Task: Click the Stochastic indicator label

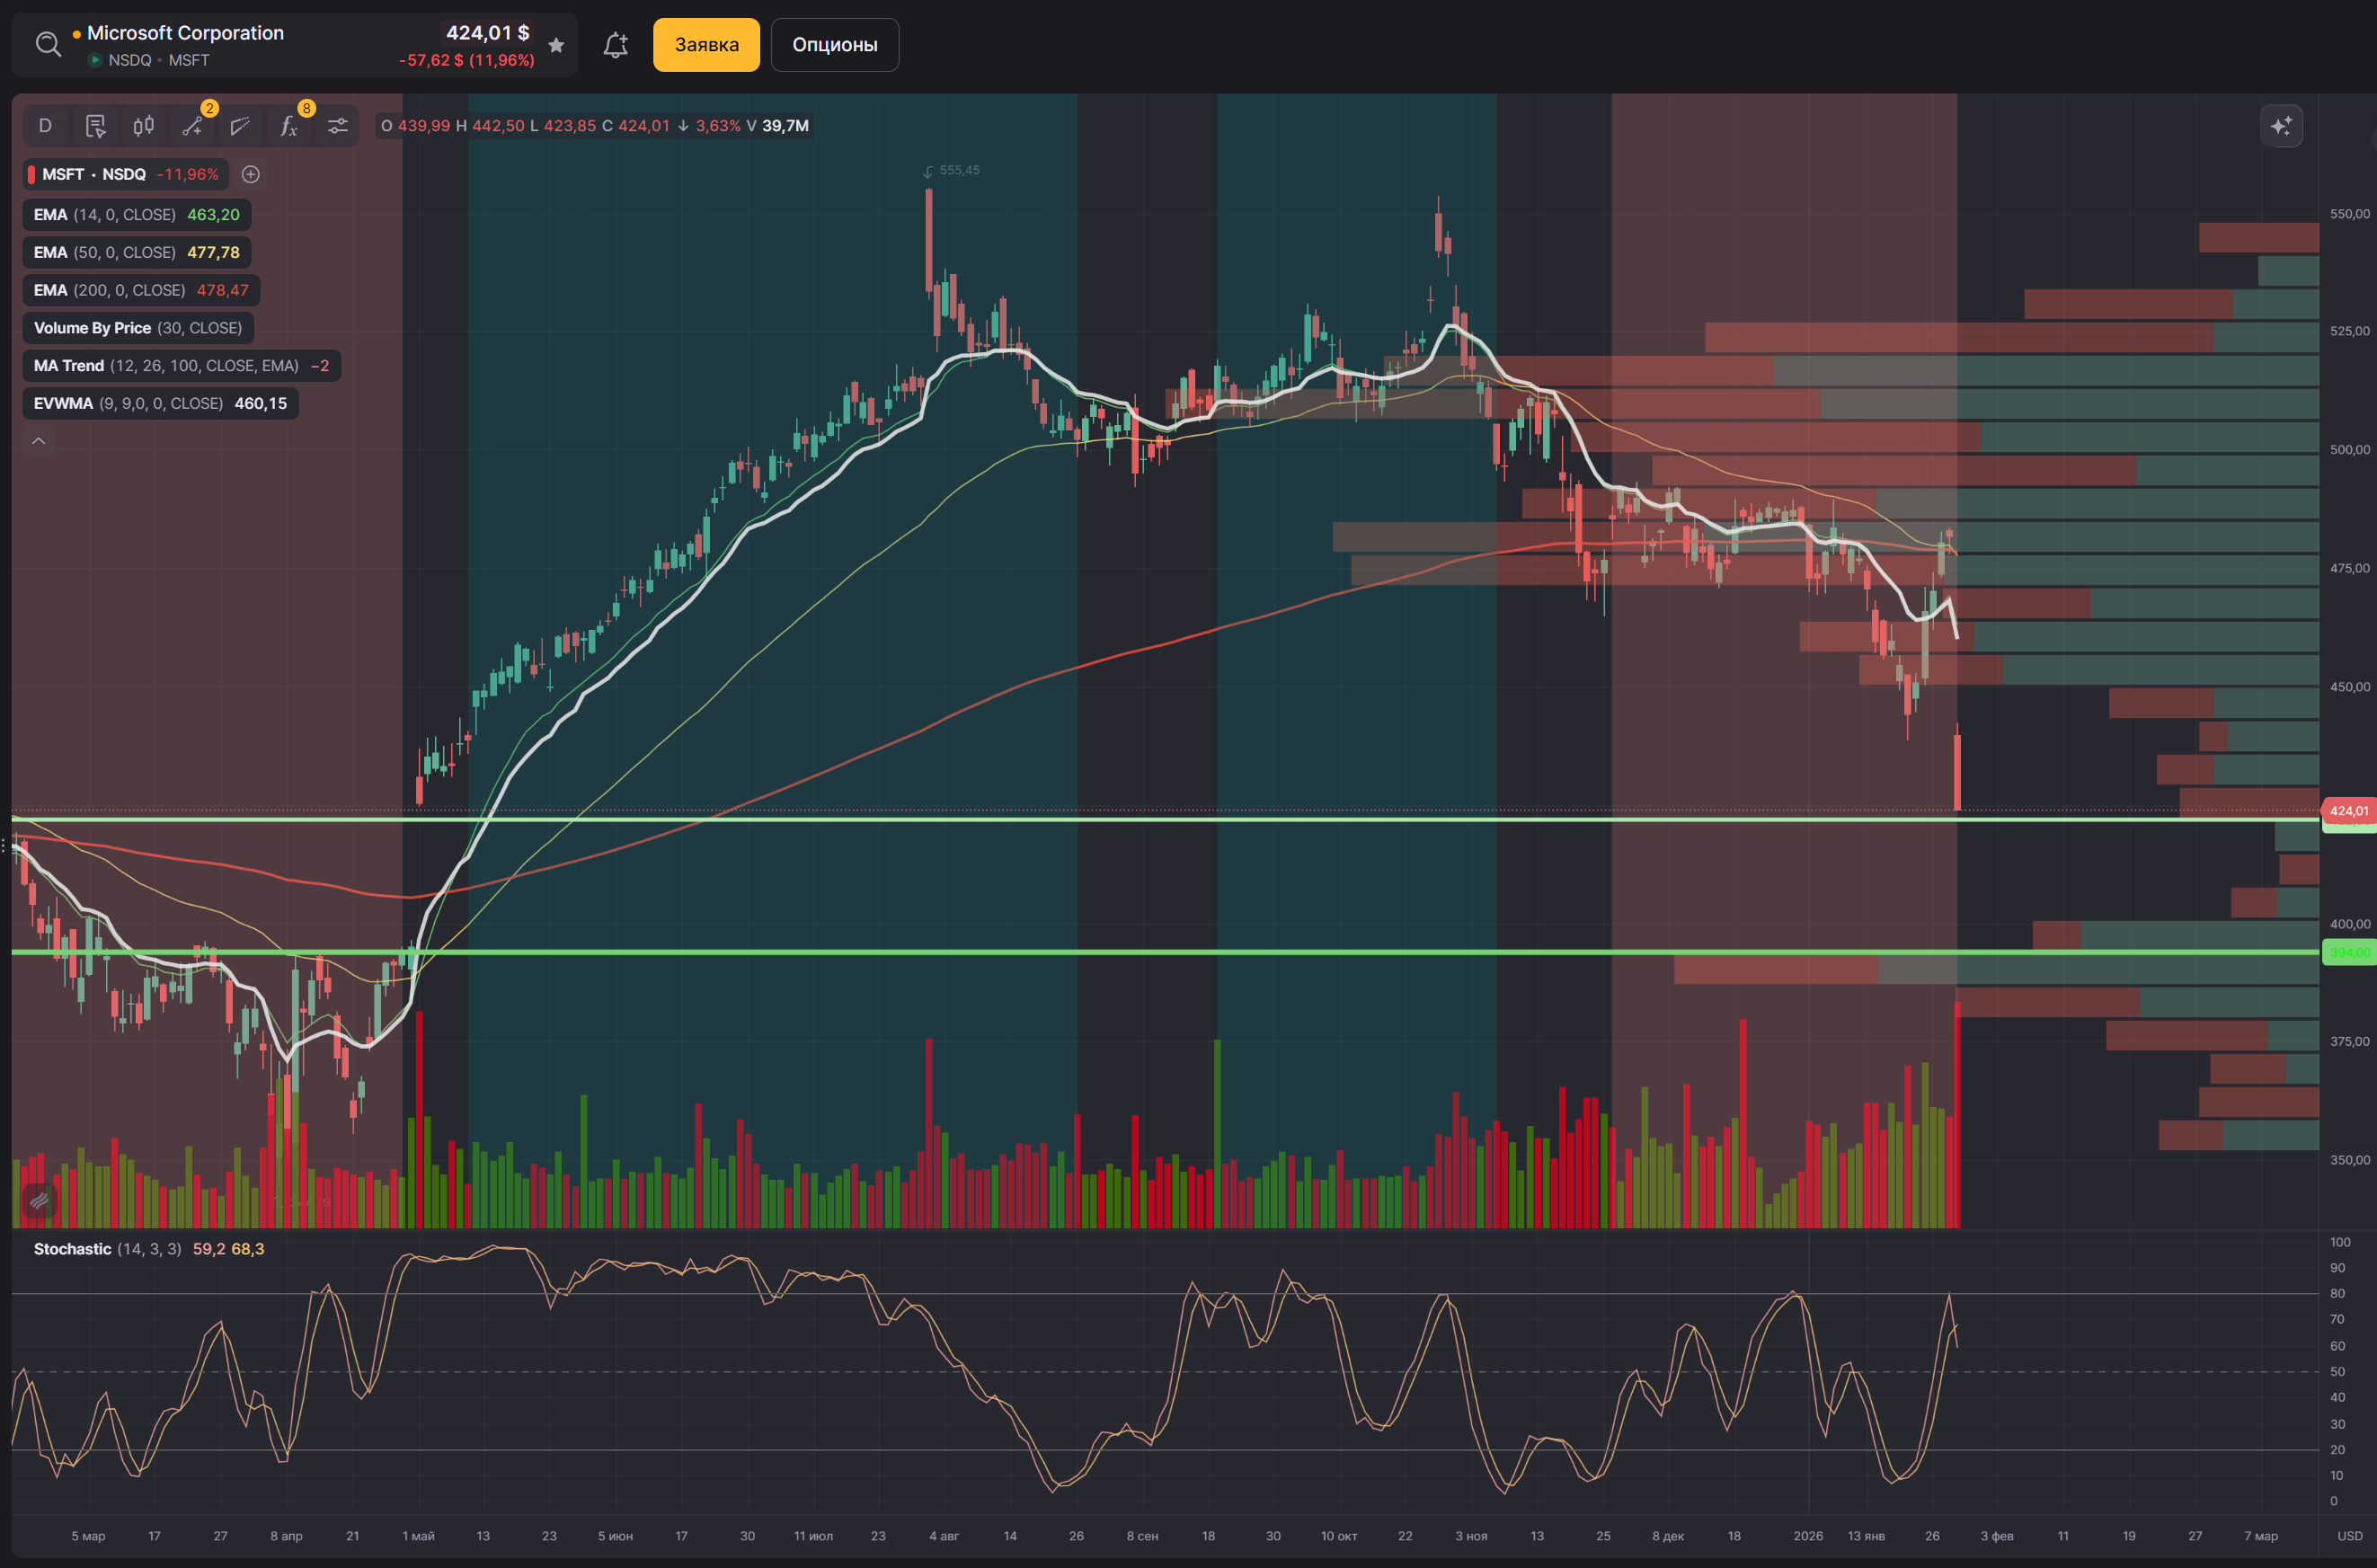Action: 72,1249
